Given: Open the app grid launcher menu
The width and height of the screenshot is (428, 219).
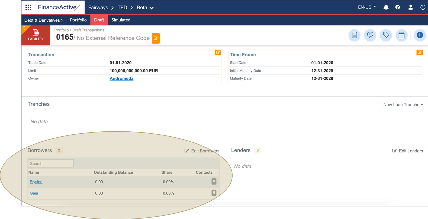Looking at the screenshot, I should pos(28,7).
